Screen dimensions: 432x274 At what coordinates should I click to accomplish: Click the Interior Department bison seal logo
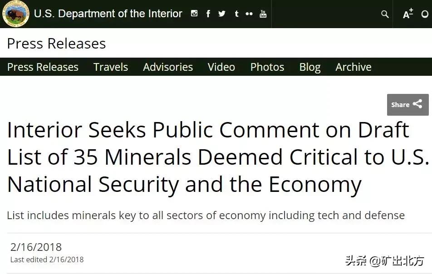tap(16, 14)
